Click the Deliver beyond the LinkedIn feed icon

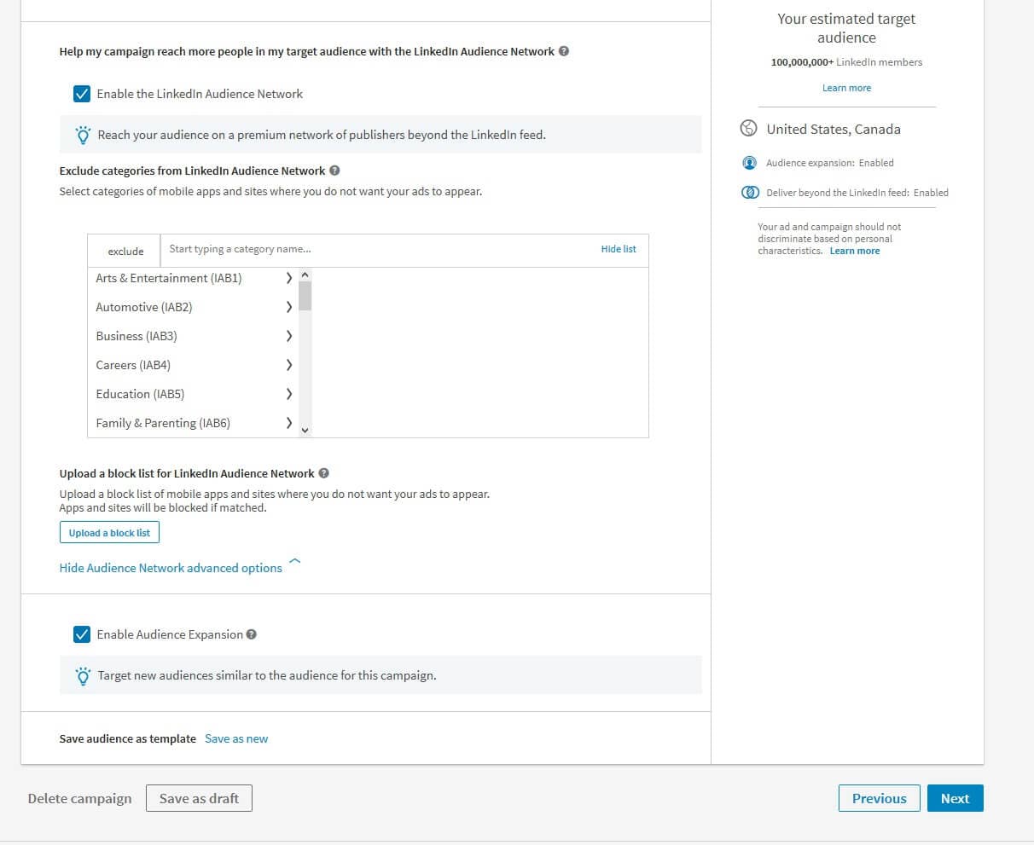(750, 192)
